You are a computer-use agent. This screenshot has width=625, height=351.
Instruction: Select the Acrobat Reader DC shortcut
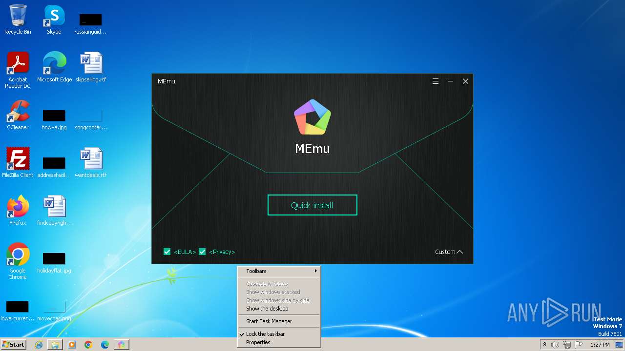(x=18, y=70)
